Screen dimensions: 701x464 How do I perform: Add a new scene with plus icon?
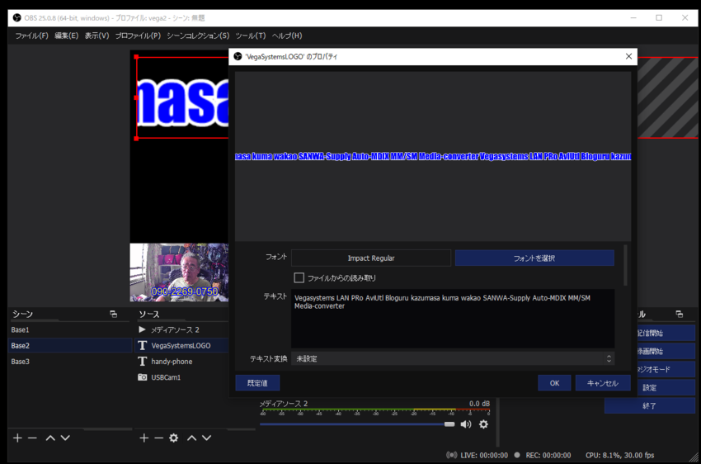click(x=17, y=438)
